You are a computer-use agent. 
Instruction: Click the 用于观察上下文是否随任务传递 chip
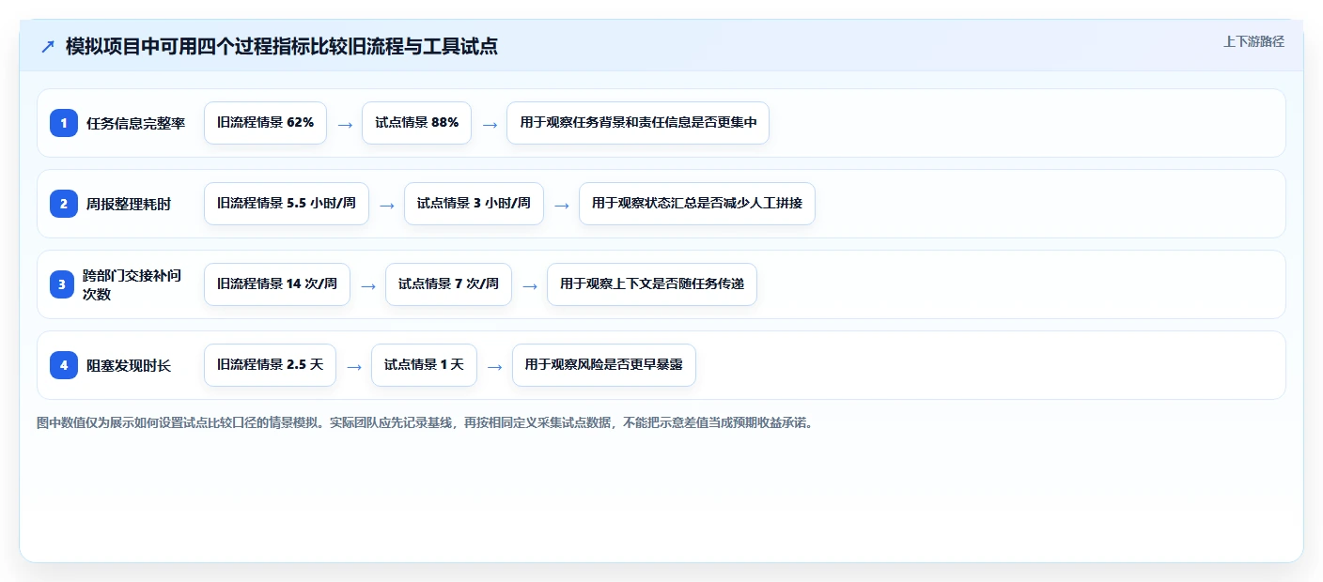(x=652, y=284)
